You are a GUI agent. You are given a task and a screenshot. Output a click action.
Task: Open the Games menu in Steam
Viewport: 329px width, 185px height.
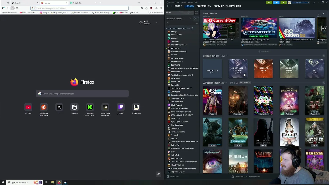point(190,2)
